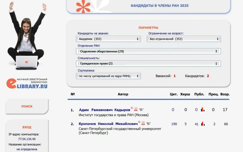Click the Вакансий: 1 counter
This screenshot has width=243, height=152.
click(x=166, y=76)
